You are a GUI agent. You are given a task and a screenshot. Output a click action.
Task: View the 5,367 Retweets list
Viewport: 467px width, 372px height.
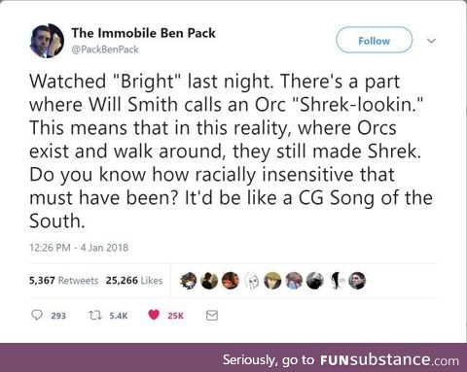[x=63, y=281]
